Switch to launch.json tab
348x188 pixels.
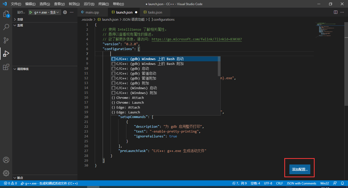(x=124, y=12)
